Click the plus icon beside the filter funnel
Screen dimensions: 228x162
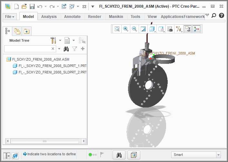coord(83,49)
